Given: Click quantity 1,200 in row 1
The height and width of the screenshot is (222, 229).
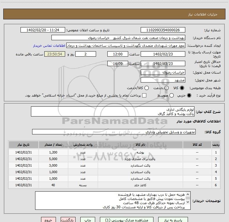Looking at the screenshot, I should point(53,152).
